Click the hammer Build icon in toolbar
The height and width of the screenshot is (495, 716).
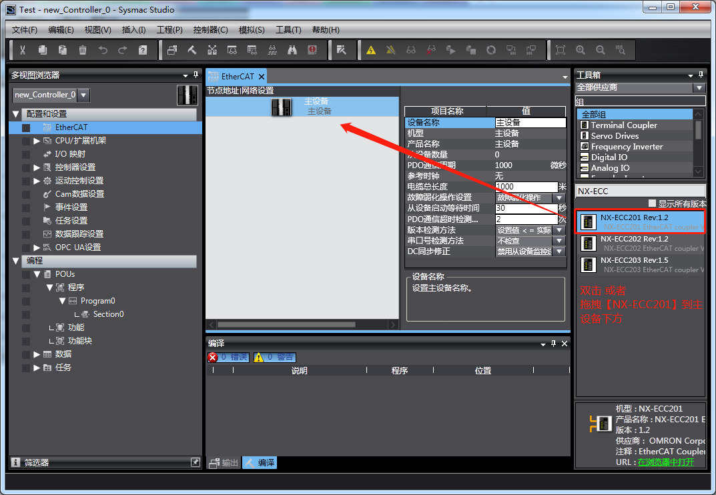pos(192,50)
